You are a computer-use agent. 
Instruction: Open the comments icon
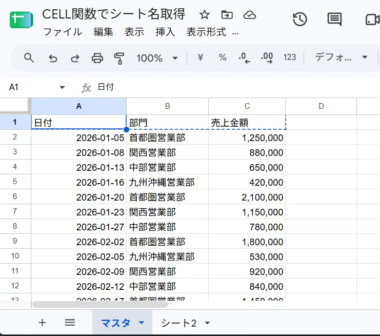pyautogui.click(x=335, y=19)
